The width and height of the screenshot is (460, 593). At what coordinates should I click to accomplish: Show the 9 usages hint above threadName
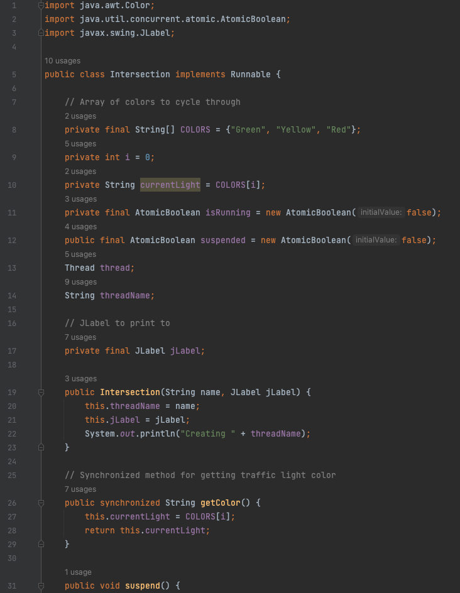(80, 282)
